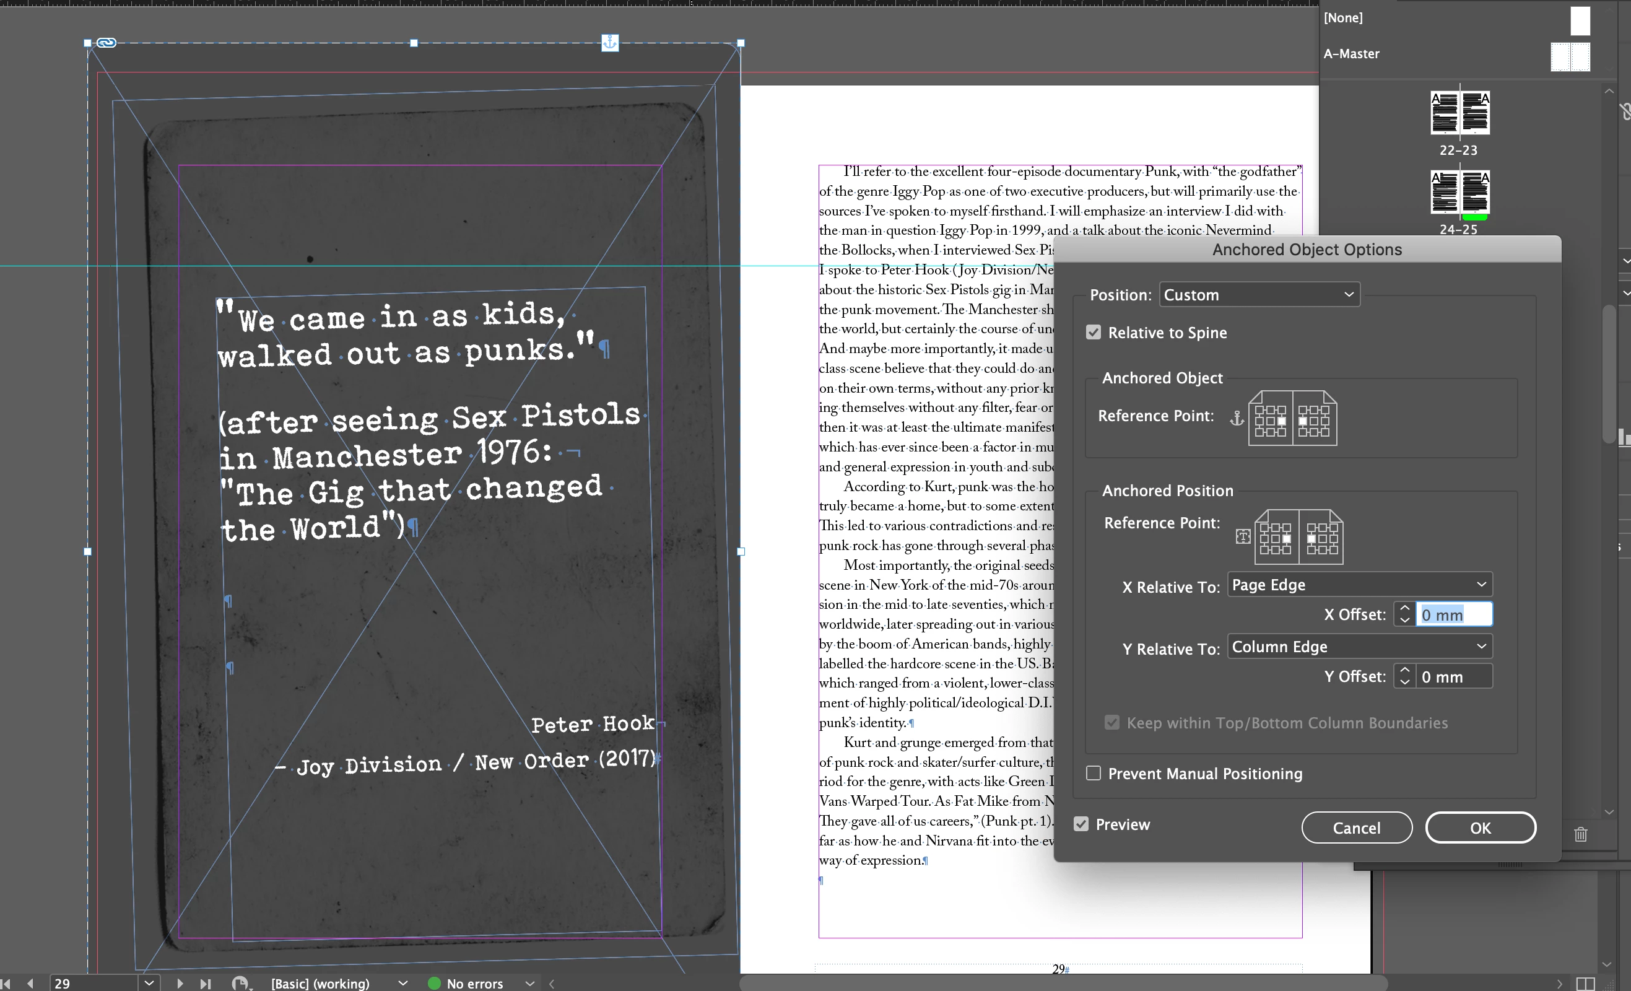Click the split layout view icon
Screen dimensions: 1631x991
click(x=1585, y=984)
